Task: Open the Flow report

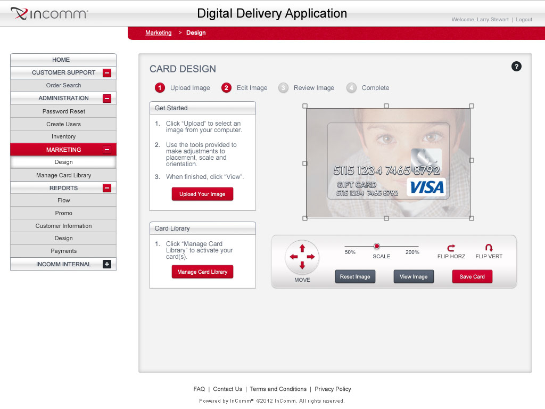Action: point(63,200)
